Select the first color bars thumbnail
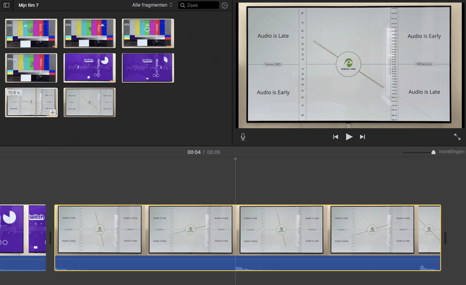This screenshot has width=466, height=285. point(31,33)
